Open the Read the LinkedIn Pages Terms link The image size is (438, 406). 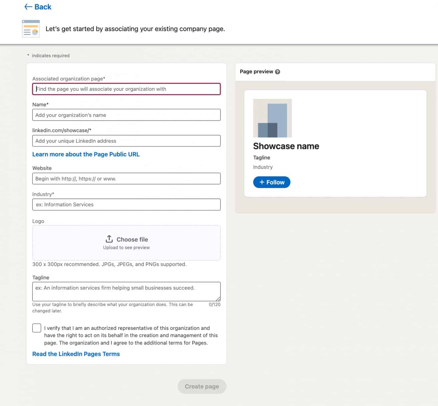76,354
